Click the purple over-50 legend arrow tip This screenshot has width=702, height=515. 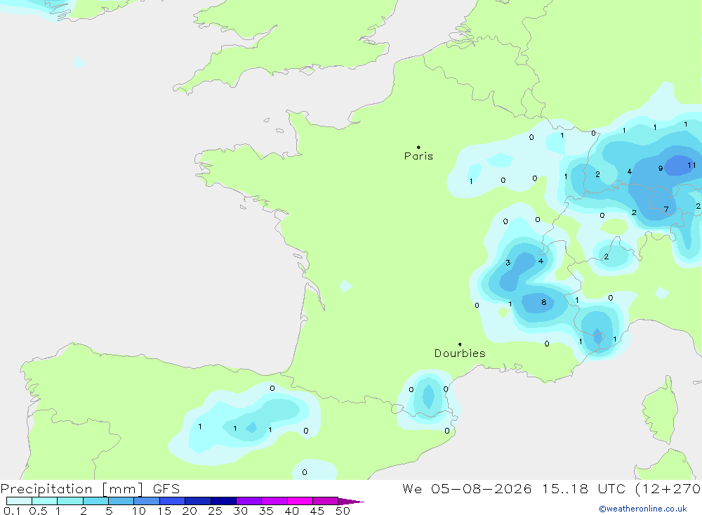click(352, 501)
